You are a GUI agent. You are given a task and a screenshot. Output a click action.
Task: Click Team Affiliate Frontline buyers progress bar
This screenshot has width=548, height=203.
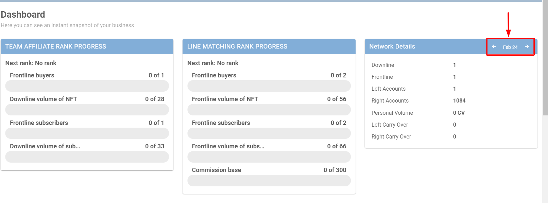coord(87,86)
